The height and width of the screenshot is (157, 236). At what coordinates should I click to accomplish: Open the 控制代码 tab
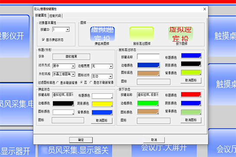point(55,16)
